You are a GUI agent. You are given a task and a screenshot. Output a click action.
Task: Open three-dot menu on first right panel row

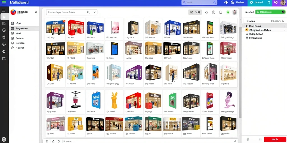[x=284, y=26]
